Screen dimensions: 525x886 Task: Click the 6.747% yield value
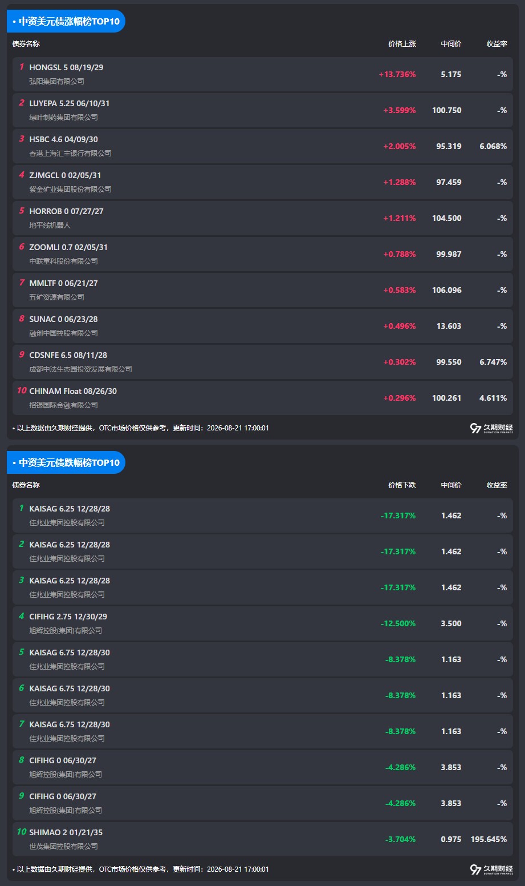pos(493,362)
